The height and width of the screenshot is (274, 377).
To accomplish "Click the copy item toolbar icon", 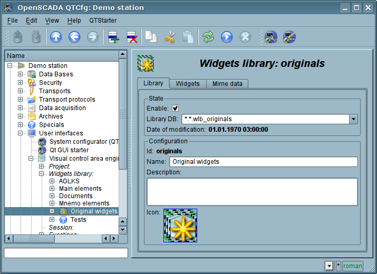I will click(x=151, y=37).
